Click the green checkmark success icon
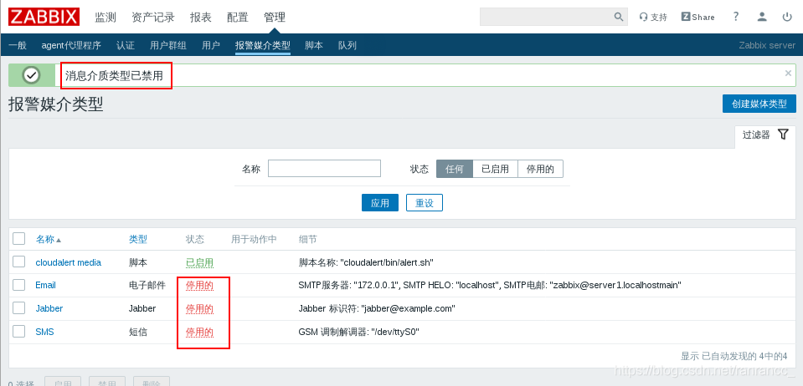This screenshot has height=386, width=803. [x=32, y=76]
